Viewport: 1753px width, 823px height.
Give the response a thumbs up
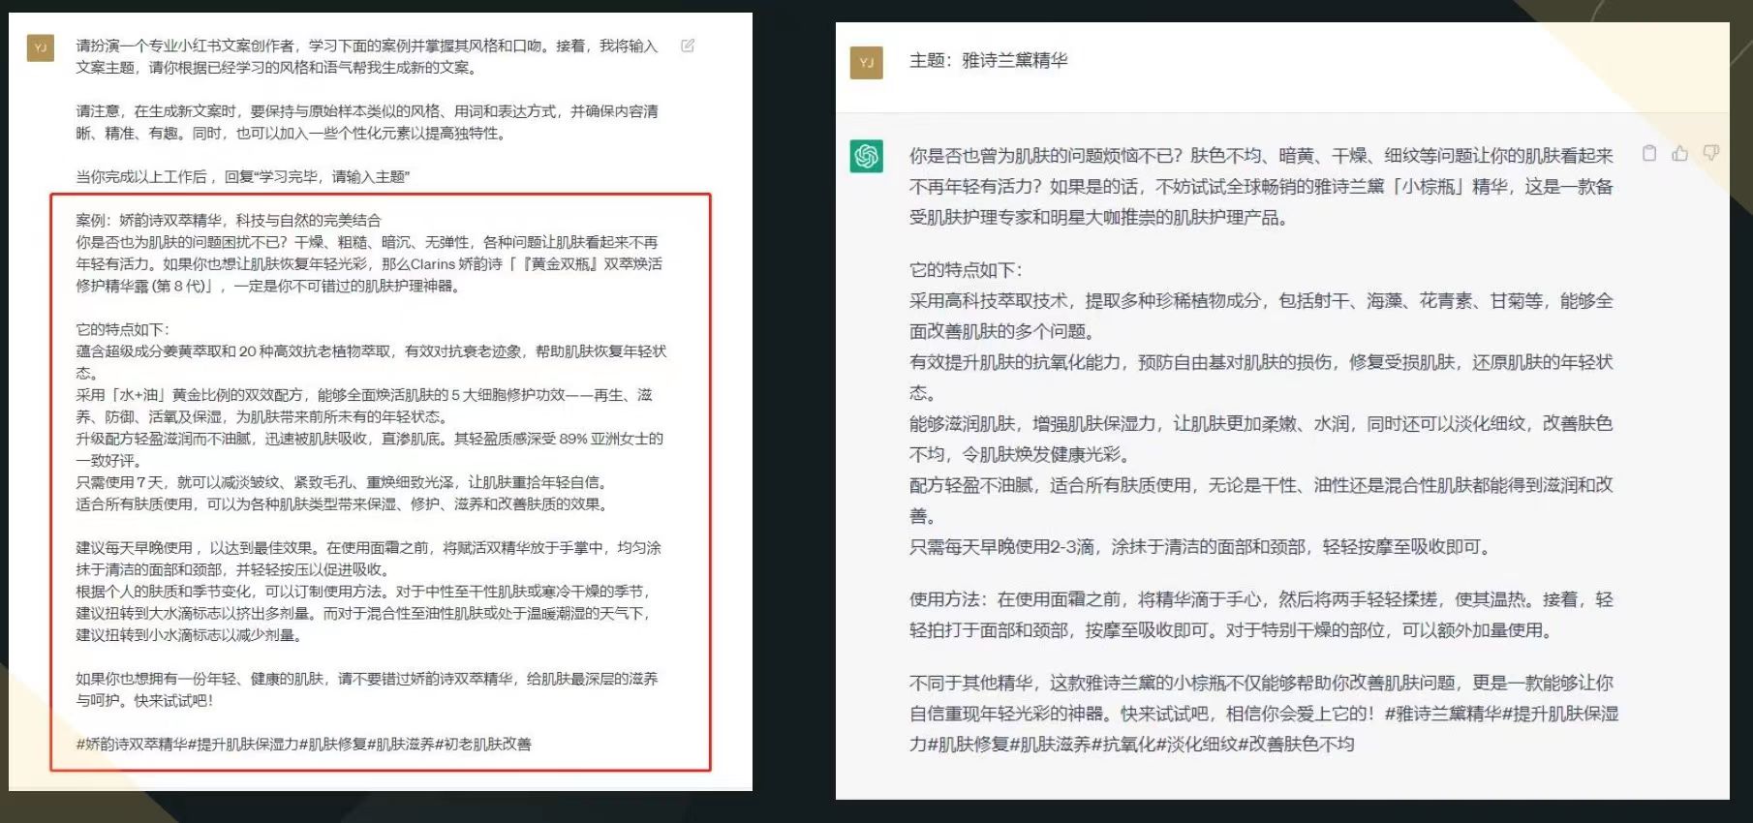point(1680,153)
